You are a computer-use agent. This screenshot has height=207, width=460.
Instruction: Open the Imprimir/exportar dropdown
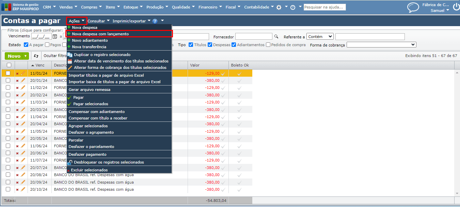point(131,21)
